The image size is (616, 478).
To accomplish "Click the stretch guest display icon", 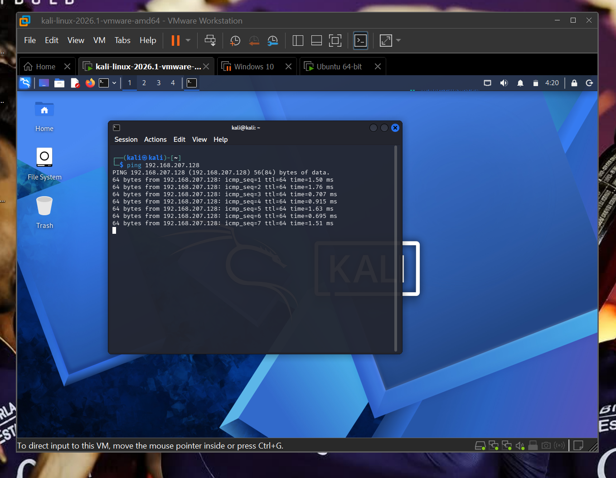I will [x=386, y=40].
